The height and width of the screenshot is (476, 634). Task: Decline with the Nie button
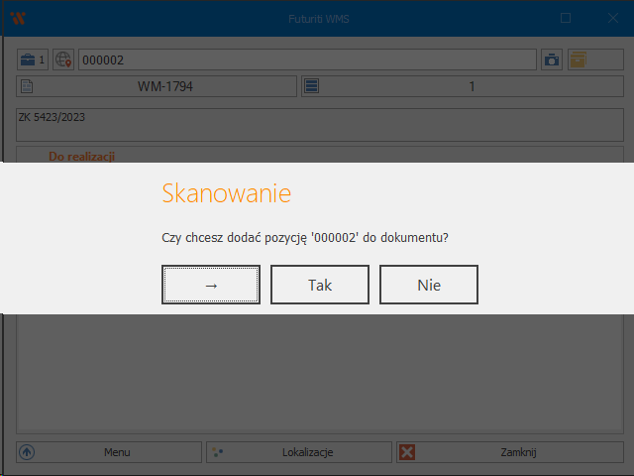pyautogui.click(x=428, y=285)
